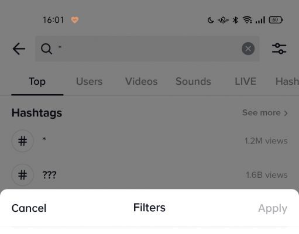Click the magnifying glass search icon
The width and height of the screenshot is (299, 234).
46,49
